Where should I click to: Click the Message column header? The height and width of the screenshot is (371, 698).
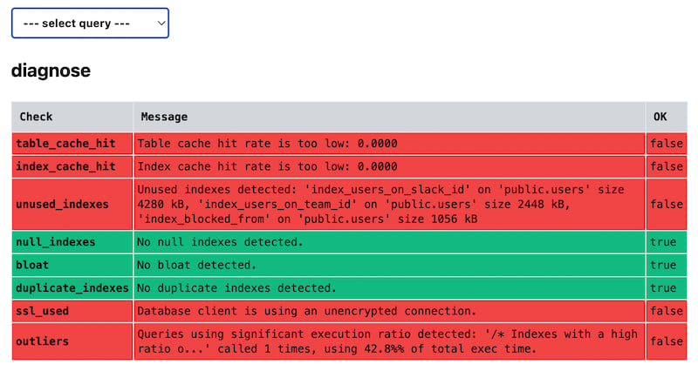click(x=389, y=117)
